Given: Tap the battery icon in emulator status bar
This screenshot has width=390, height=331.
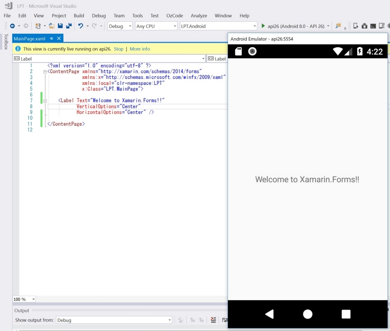Looking at the screenshot, I should pyautogui.click(x=360, y=51).
